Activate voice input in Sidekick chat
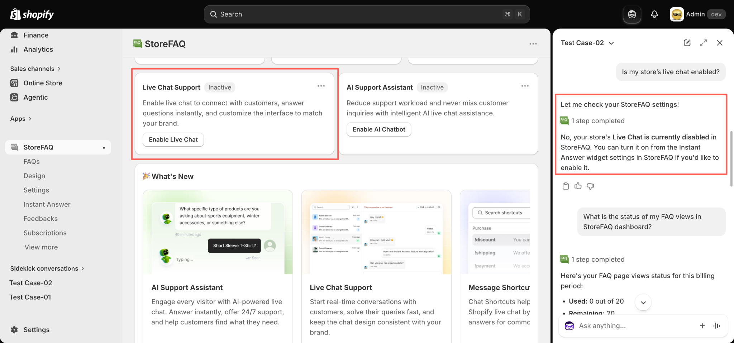Viewport: 734px width, 343px height. 717,326
